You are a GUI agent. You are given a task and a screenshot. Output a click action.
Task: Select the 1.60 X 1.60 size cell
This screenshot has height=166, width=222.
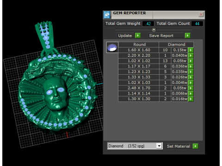click(x=139, y=50)
